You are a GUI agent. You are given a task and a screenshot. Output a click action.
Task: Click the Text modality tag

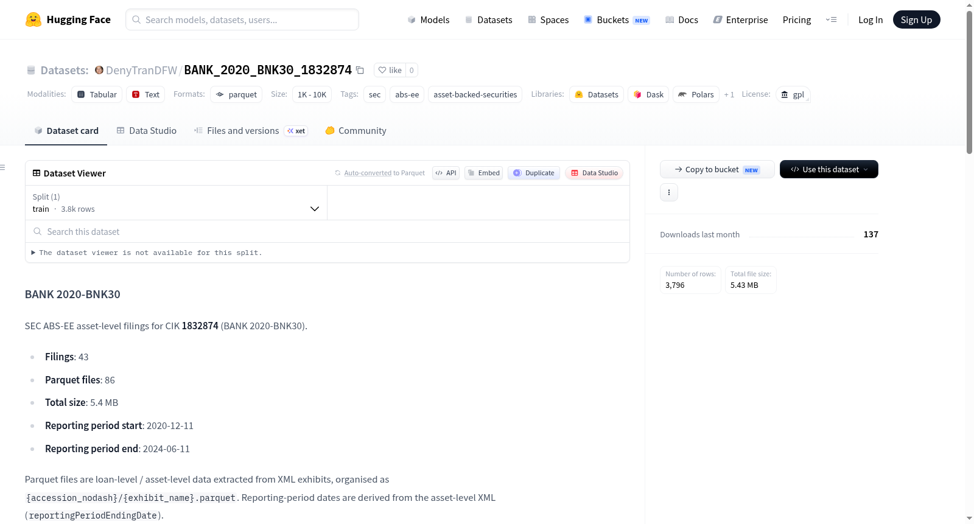(145, 94)
